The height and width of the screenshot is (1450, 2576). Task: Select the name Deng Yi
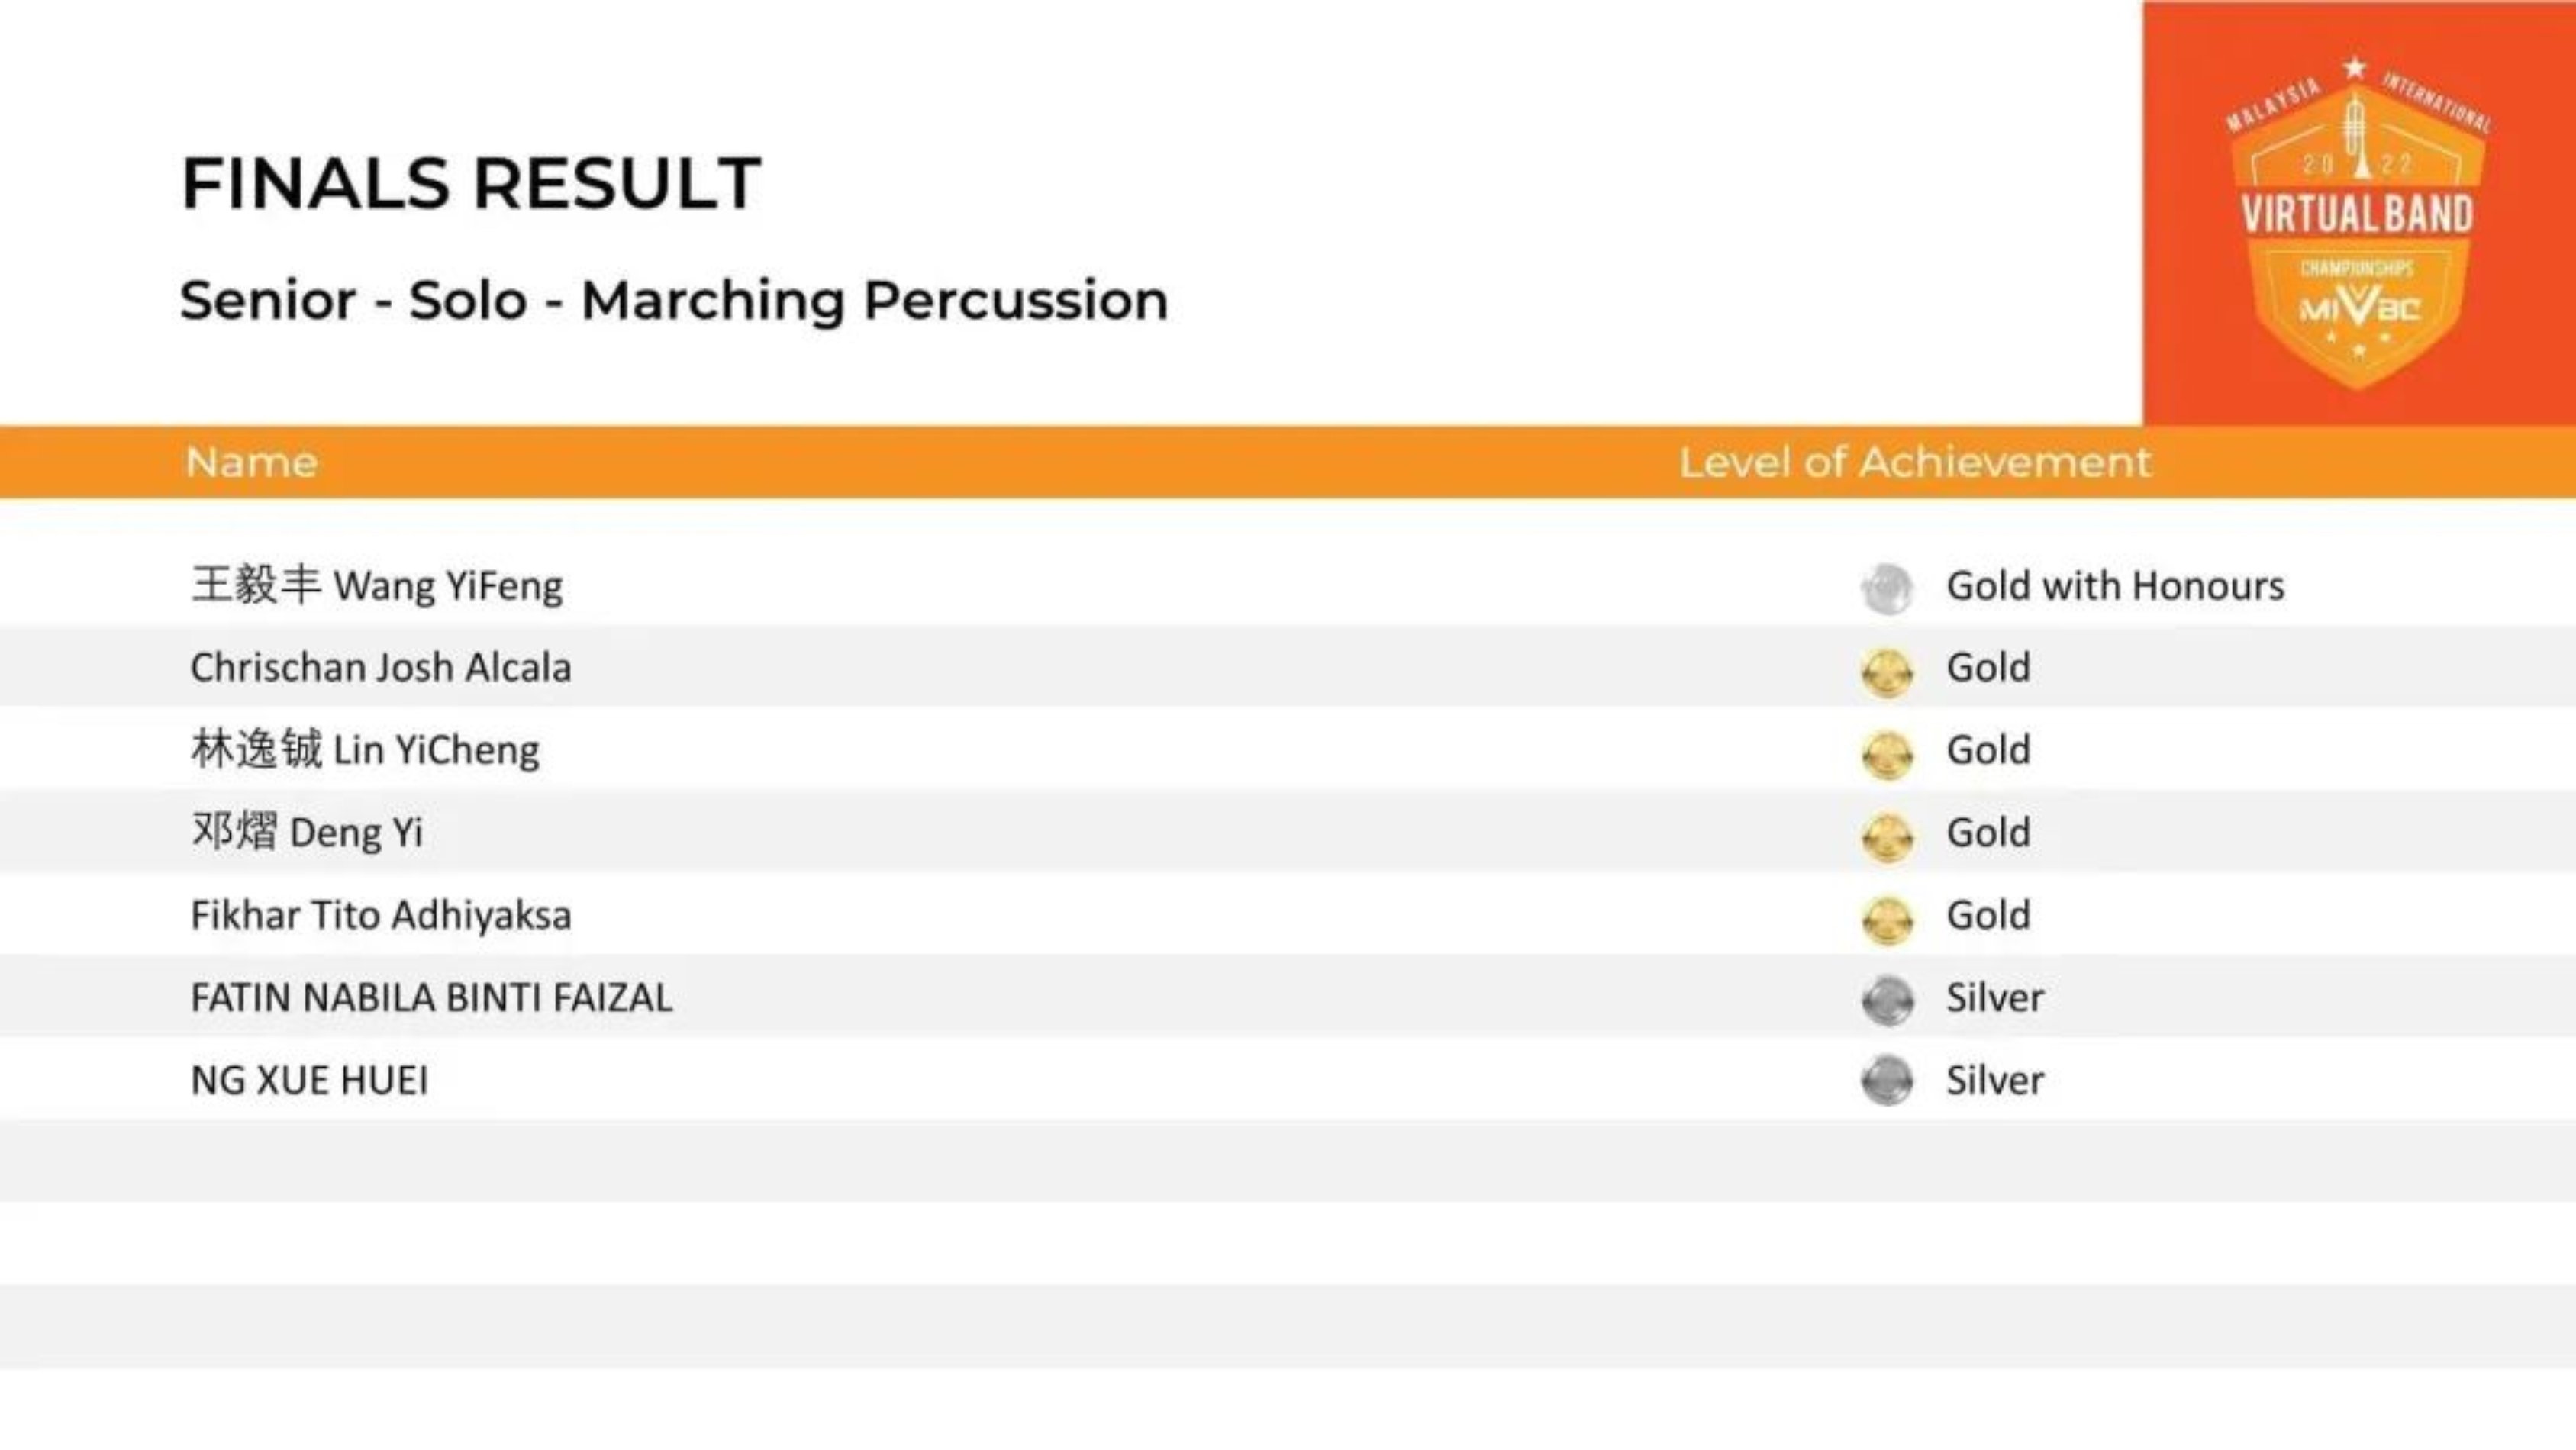[307, 832]
